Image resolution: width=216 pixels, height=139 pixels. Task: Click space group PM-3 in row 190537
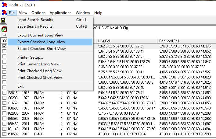point(38,134)
